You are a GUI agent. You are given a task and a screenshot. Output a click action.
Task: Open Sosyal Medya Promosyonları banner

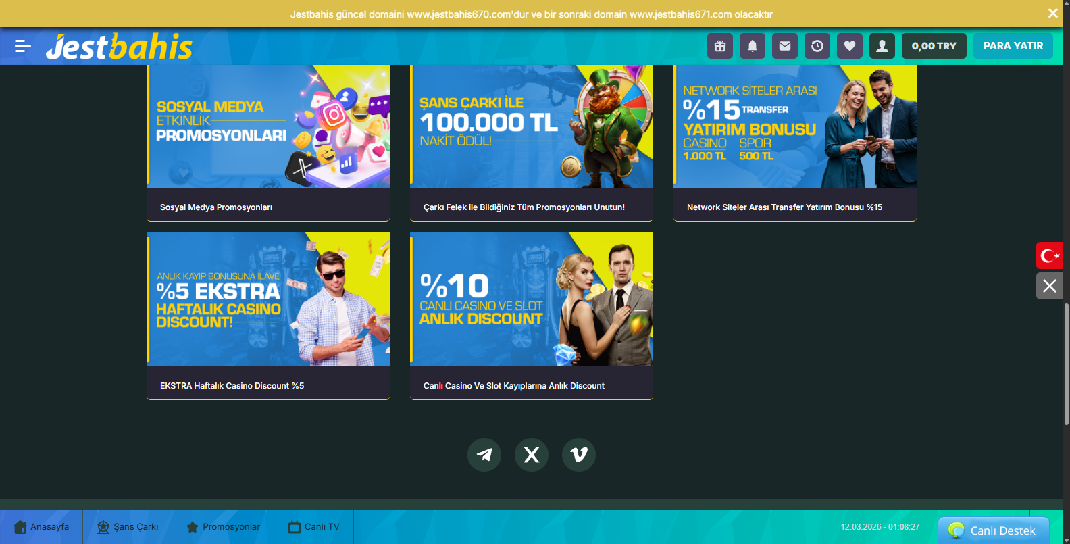pyautogui.click(x=268, y=143)
